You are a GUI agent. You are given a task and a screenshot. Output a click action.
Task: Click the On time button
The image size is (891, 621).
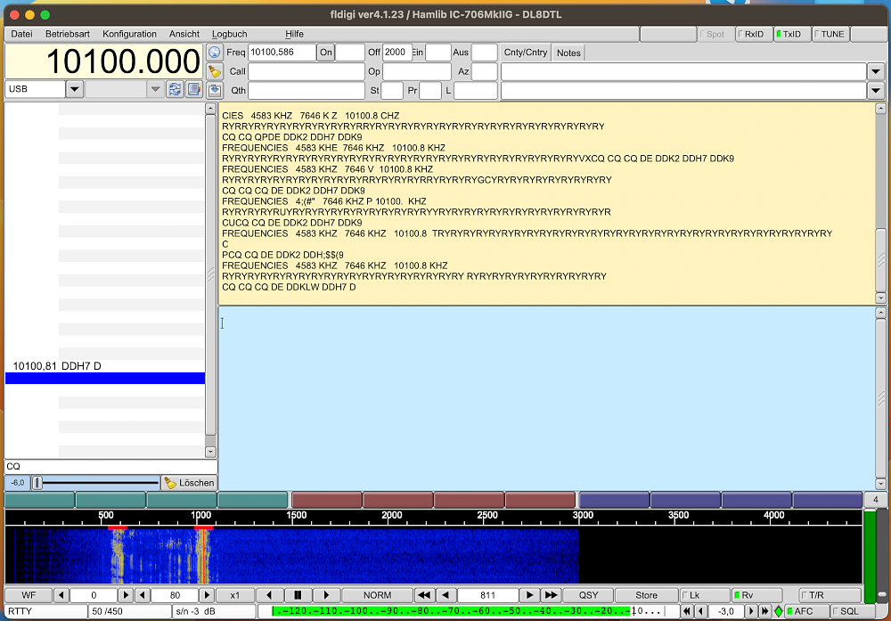pyautogui.click(x=325, y=53)
